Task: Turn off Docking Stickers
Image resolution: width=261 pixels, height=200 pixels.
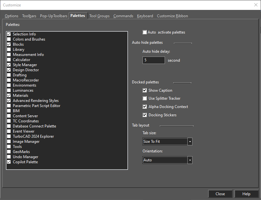Action: pyautogui.click(x=145, y=115)
